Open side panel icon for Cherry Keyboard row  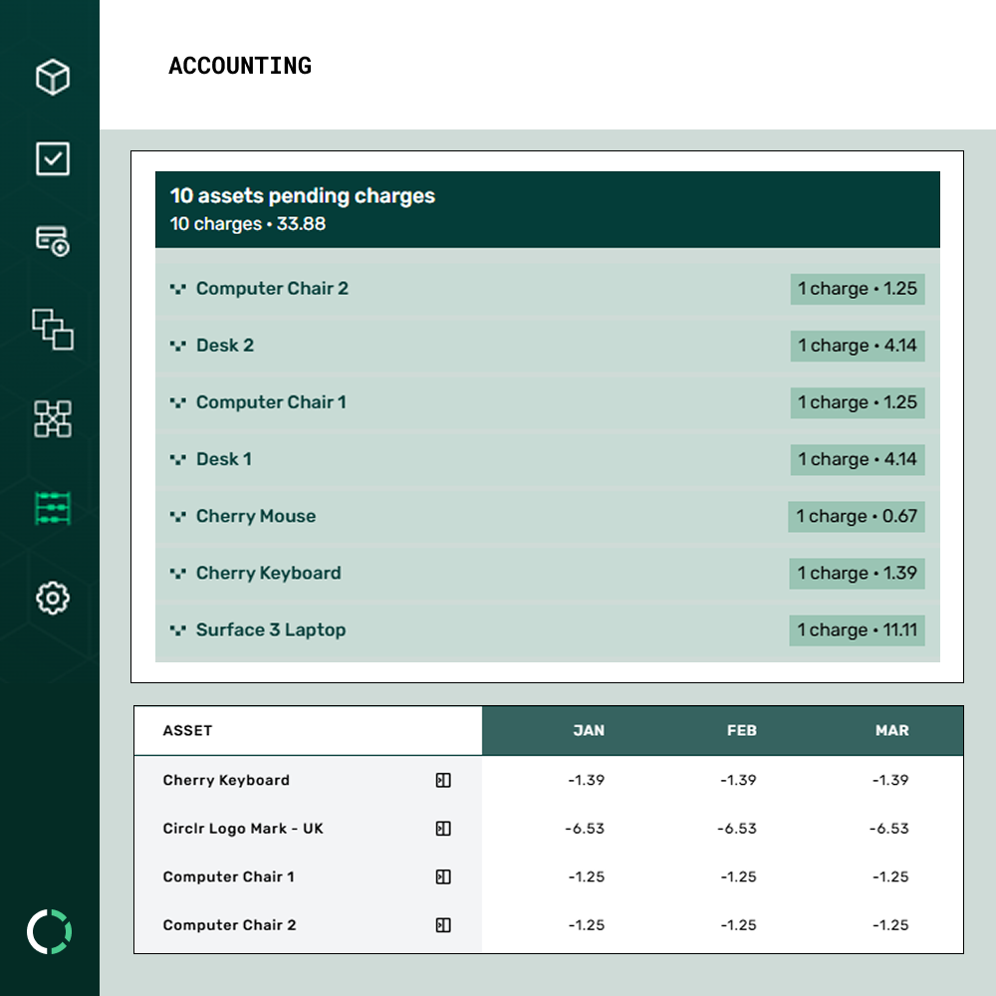pyautogui.click(x=443, y=780)
